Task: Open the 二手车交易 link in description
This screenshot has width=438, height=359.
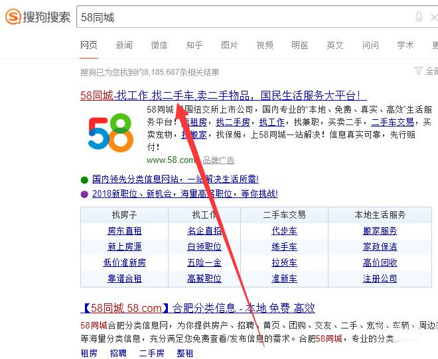Action: coord(392,122)
